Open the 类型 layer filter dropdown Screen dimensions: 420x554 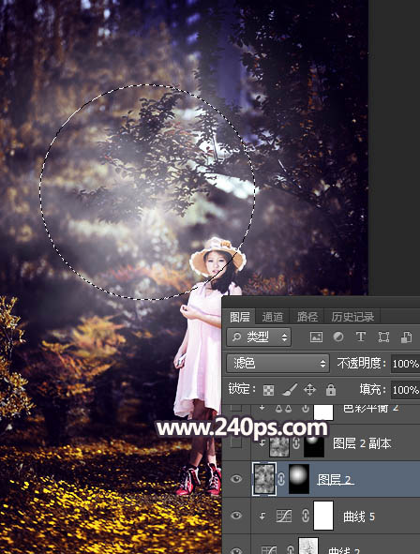point(259,337)
